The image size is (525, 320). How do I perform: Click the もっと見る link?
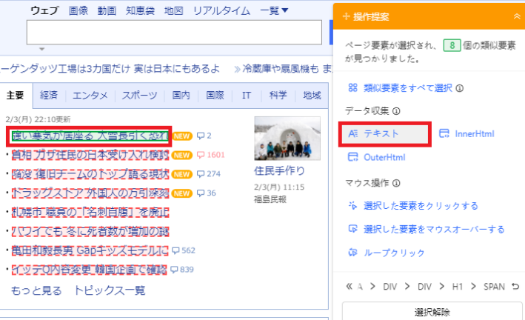tap(36, 290)
